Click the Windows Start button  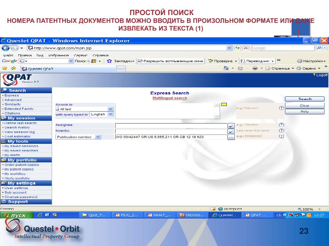tap(17, 215)
